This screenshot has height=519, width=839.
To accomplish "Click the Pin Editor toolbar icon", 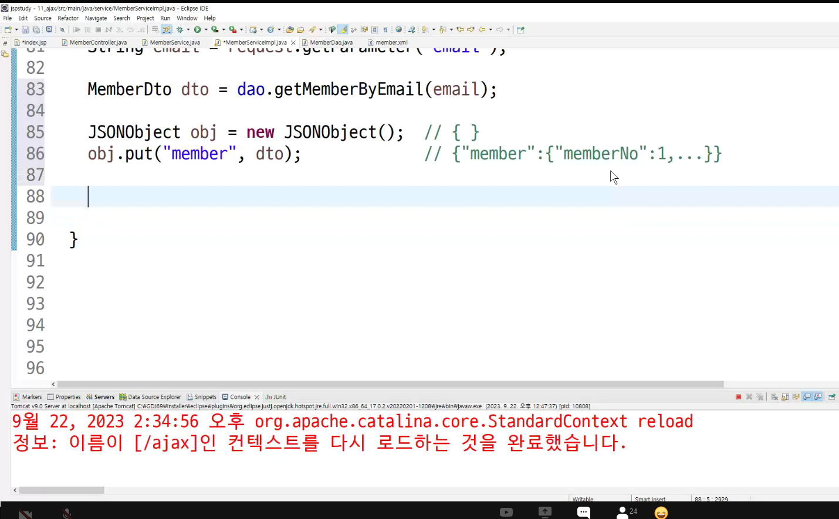I will [x=520, y=29].
